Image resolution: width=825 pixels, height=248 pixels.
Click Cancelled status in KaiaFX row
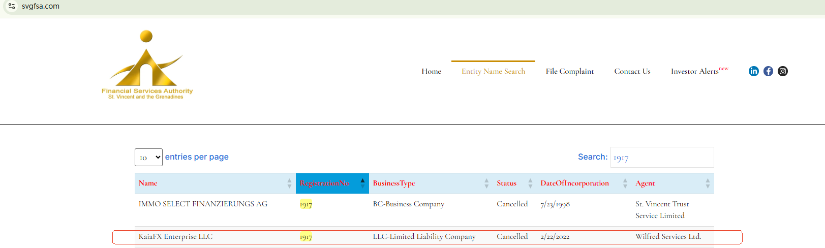(x=512, y=236)
